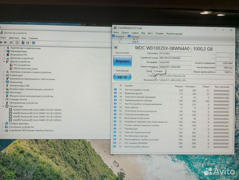Image resolution: width=239 pixels, height=180 pixels.
Task: Collapse the Другие устройства category
Action: point(4,62)
